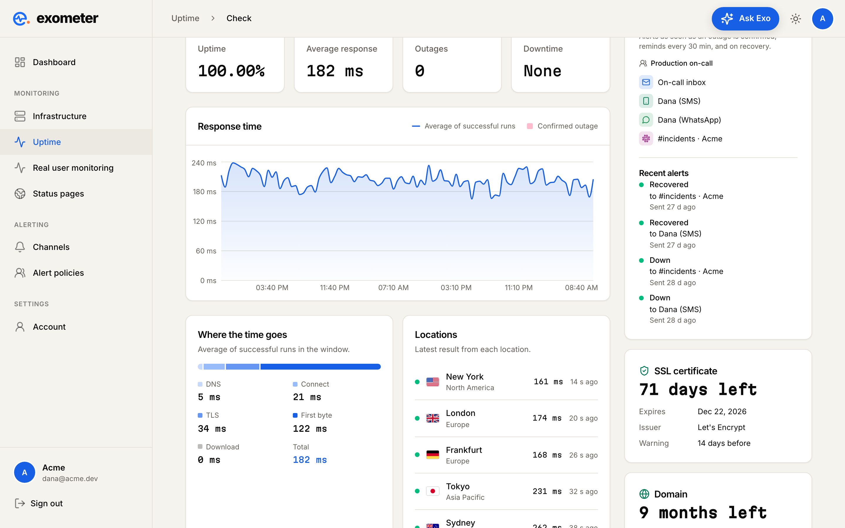Screen dimensions: 845x528
Task: Click the 71 days left text
Action: click(x=698, y=389)
